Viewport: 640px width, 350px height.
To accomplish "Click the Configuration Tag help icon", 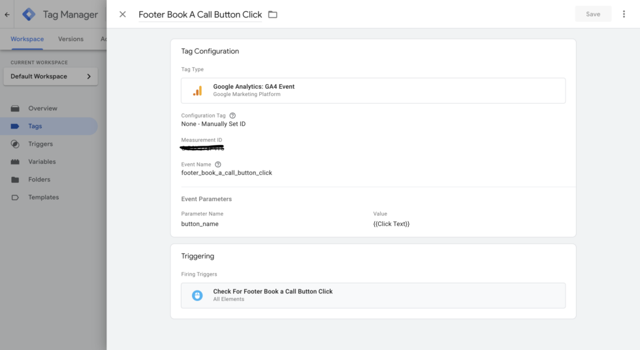I will click(x=232, y=116).
